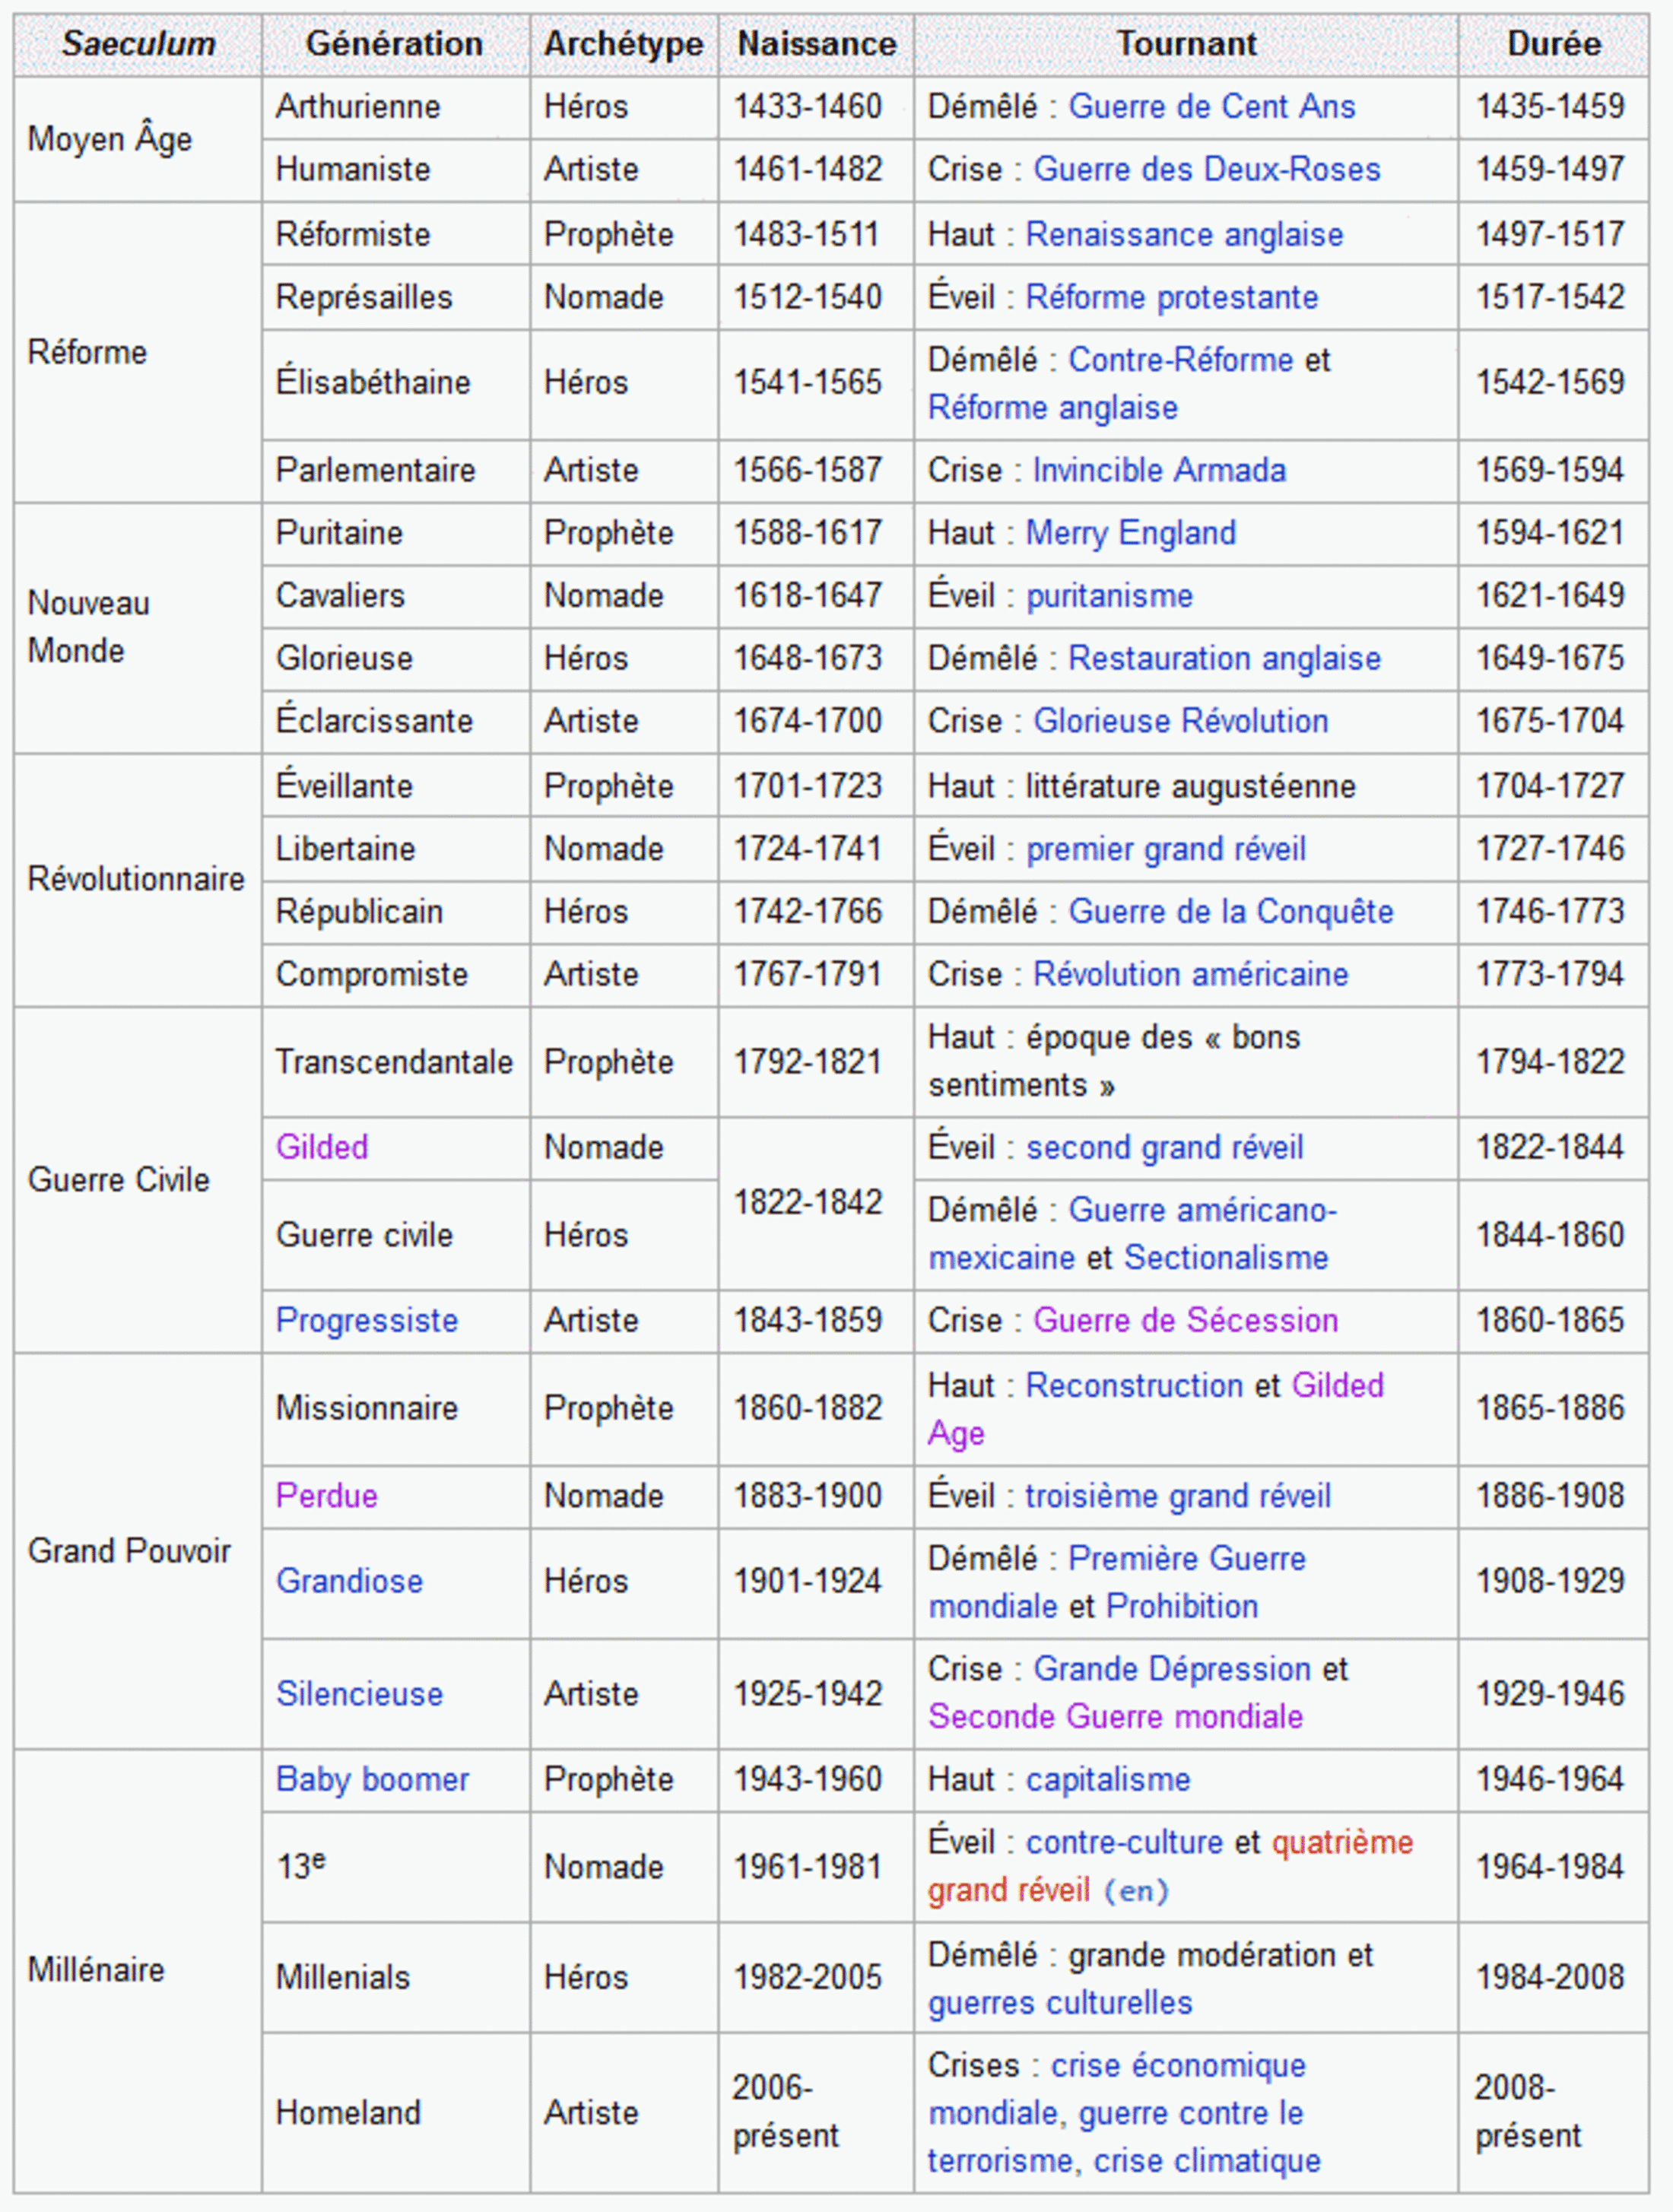Follow the Révolution américaine link
The image size is (1673, 2212).
point(1190,974)
